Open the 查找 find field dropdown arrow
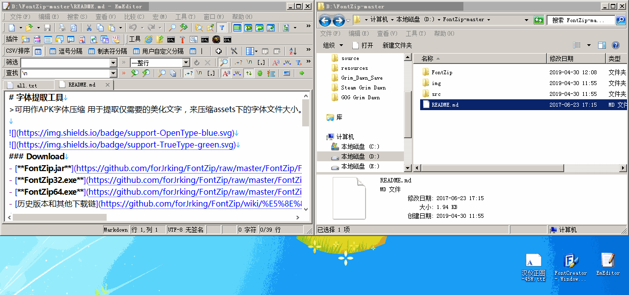The width and height of the screenshot is (629, 295). [114, 73]
